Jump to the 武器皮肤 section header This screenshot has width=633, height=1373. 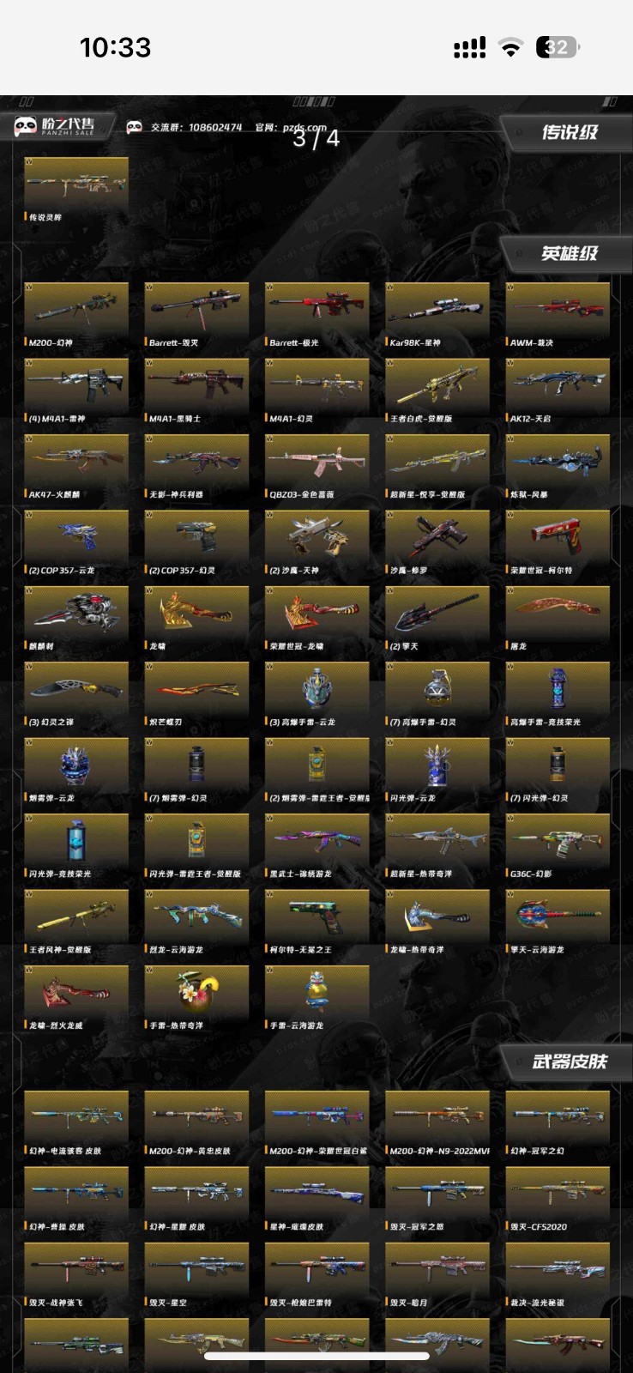coord(569,1062)
